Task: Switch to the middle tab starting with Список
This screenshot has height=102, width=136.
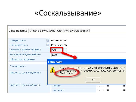Action: (42, 31)
